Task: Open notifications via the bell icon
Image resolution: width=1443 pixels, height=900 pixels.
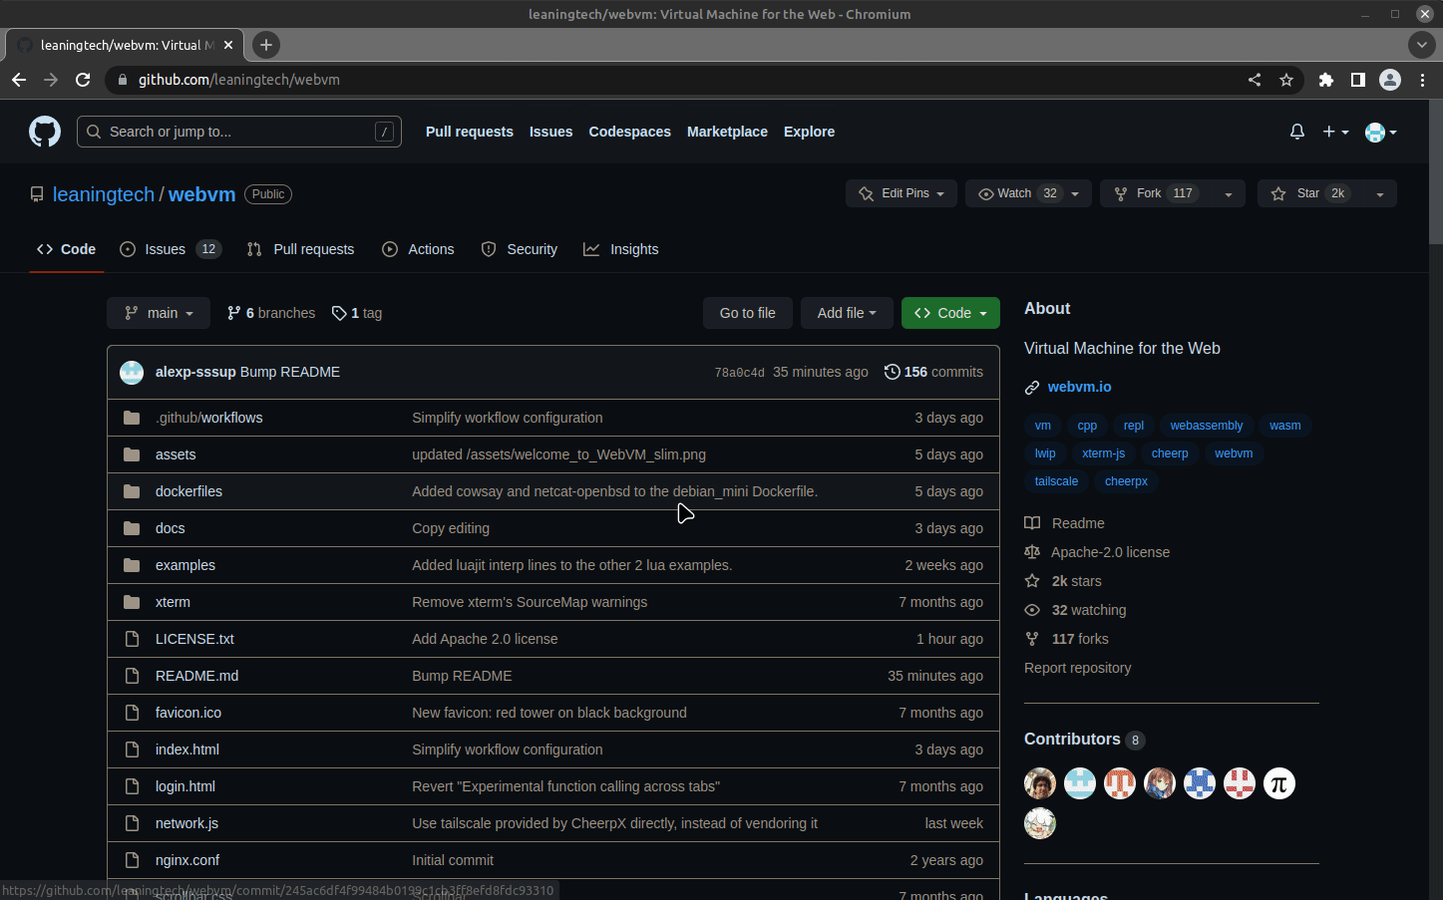Action: (1296, 131)
